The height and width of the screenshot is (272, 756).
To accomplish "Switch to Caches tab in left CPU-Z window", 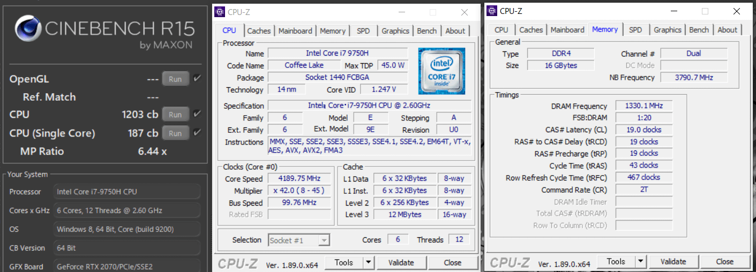I will tap(259, 31).
